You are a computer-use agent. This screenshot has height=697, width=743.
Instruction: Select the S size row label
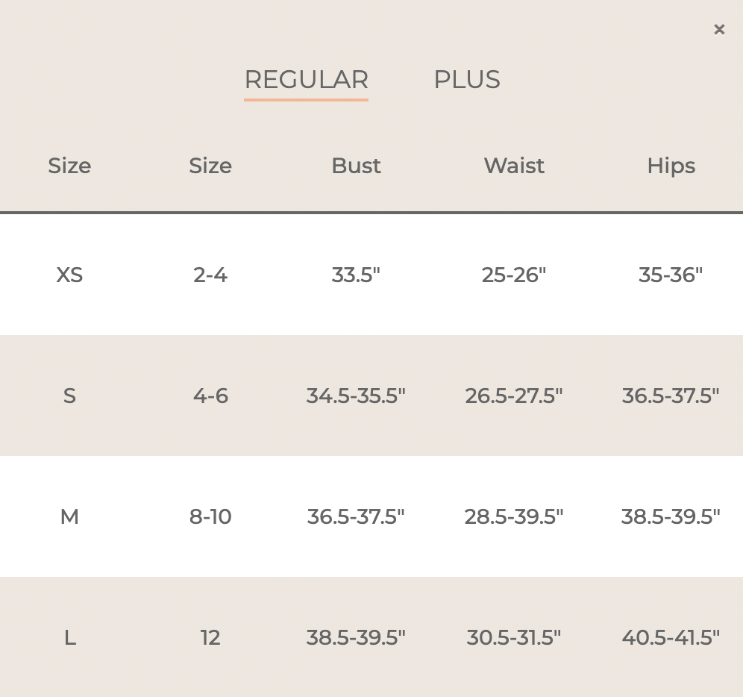click(x=69, y=396)
